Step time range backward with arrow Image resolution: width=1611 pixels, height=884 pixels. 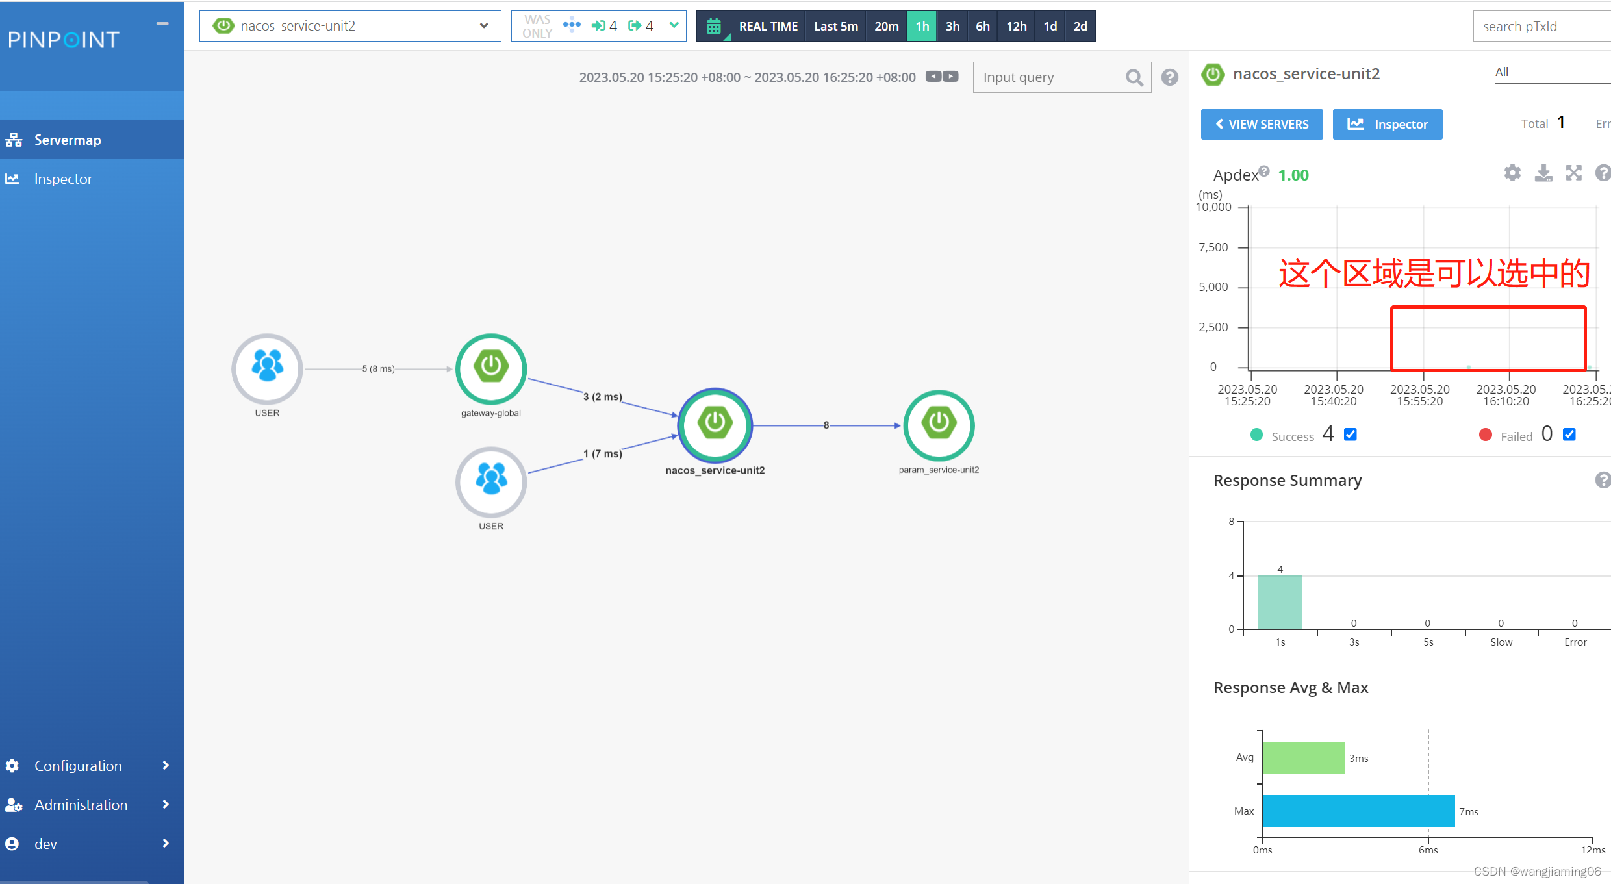click(933, 77)
